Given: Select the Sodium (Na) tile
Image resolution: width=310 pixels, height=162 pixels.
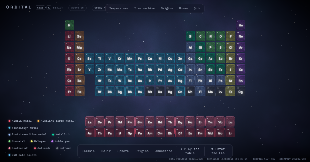Looking at the screenshot, I should pos(69,47).
